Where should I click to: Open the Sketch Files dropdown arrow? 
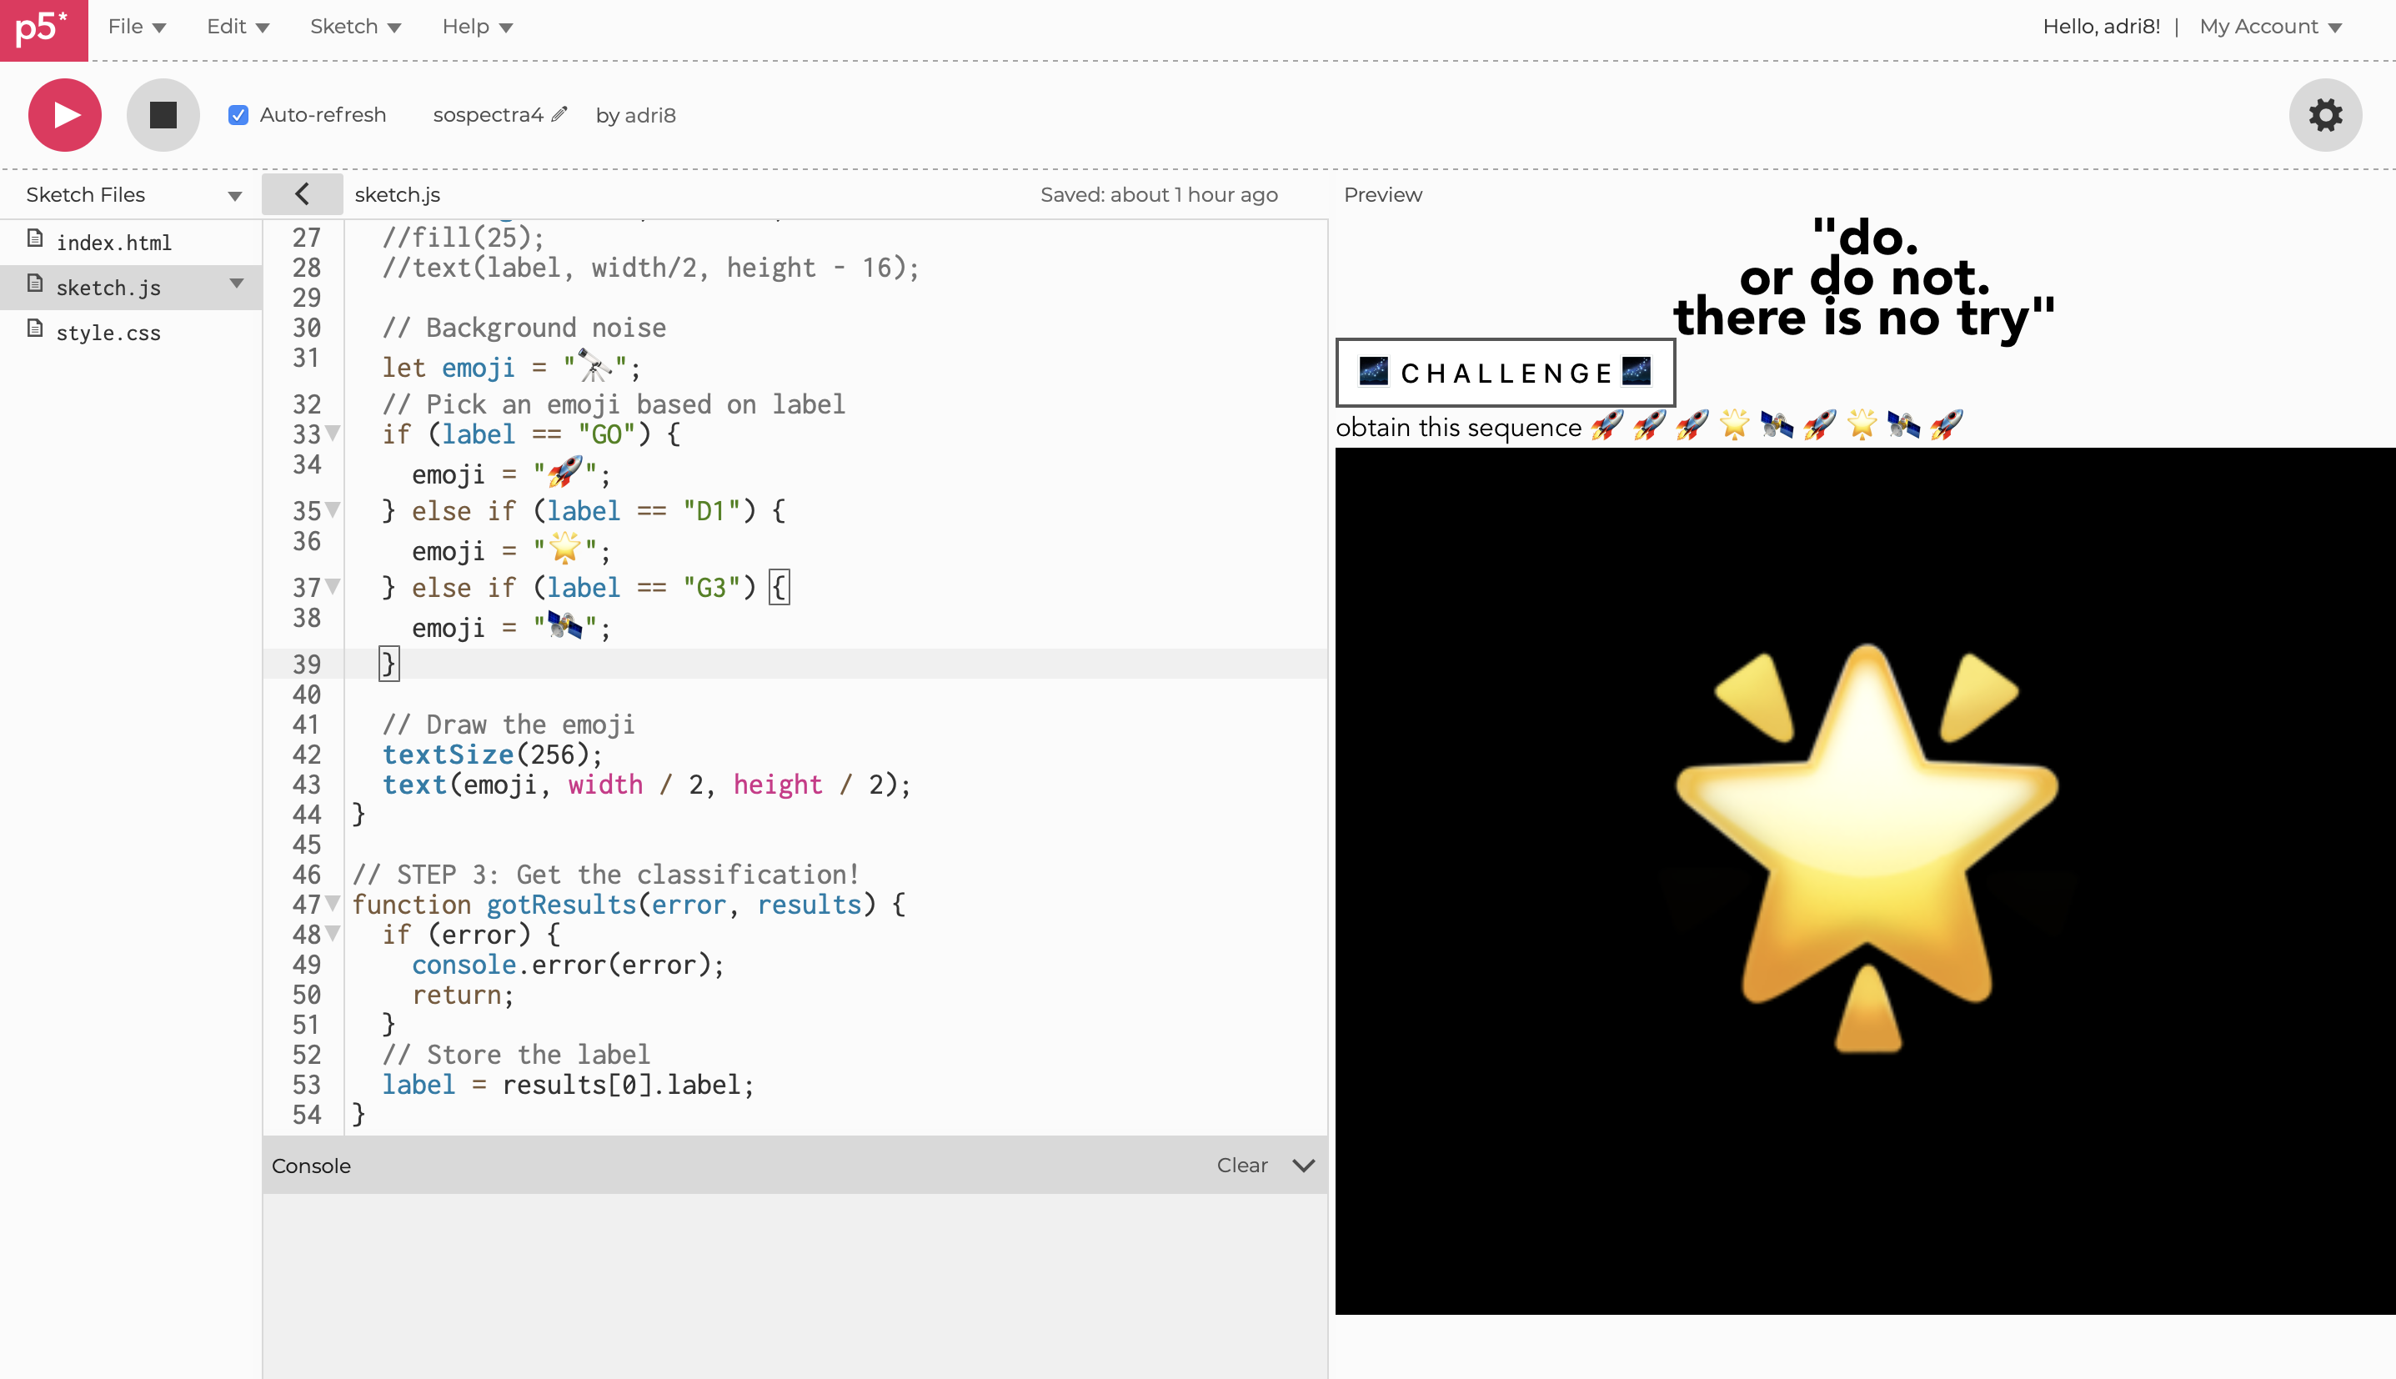tap(234, 196)
